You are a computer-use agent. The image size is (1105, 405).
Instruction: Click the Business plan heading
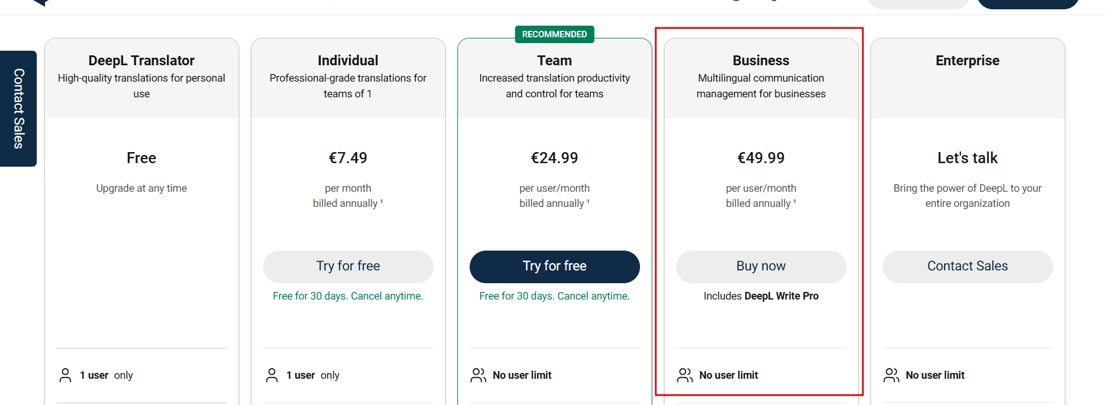click(x=761, y=61)
